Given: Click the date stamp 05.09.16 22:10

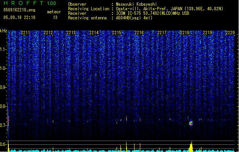Looking at the screenshot, I should click(19, 17).
